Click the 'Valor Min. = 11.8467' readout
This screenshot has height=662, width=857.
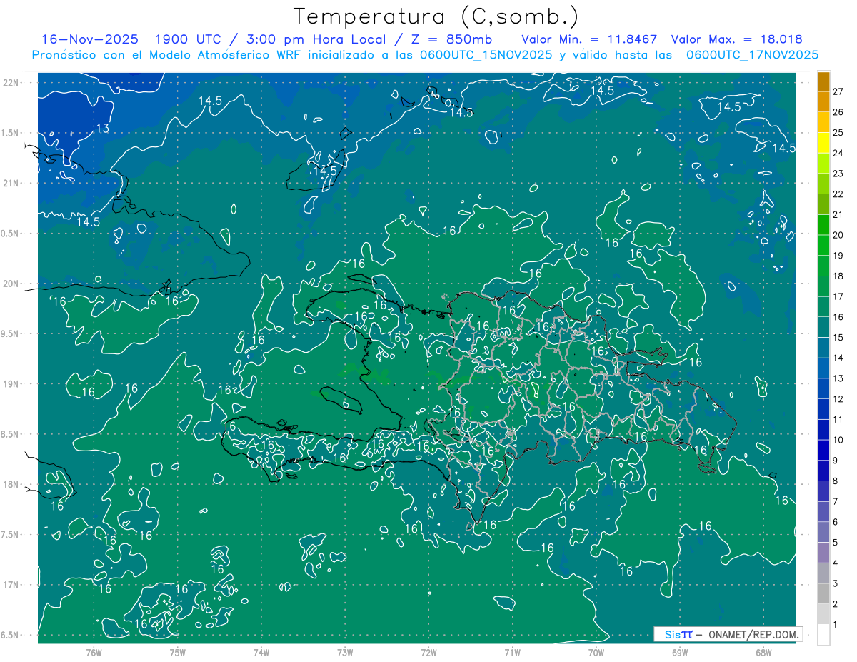point(590,39)
